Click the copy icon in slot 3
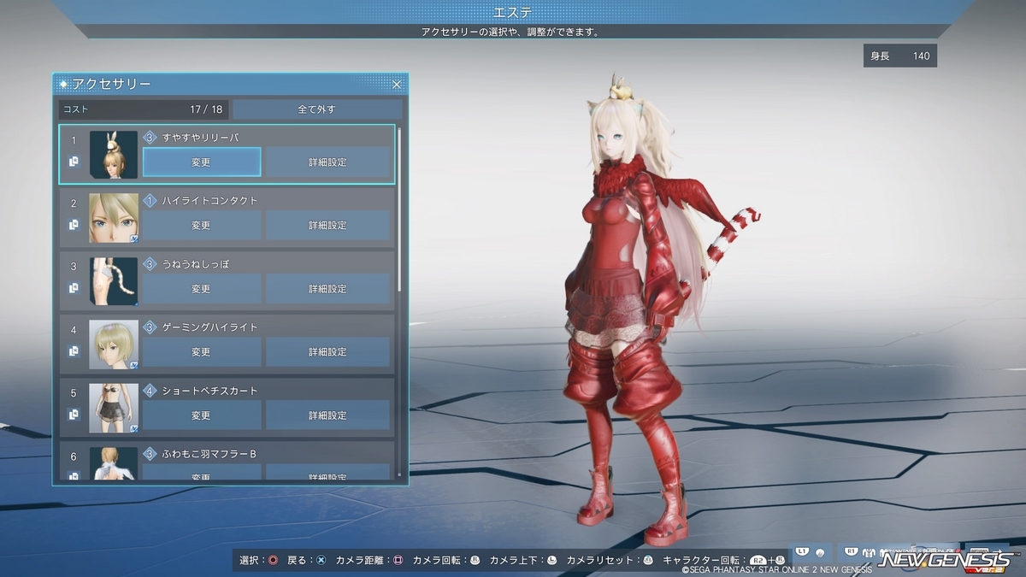Viewport: 1026px width, 577px height. tap(74, 288)
